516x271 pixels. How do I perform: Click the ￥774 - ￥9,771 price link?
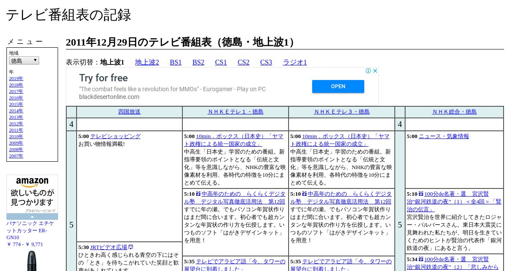pos(25,244)
